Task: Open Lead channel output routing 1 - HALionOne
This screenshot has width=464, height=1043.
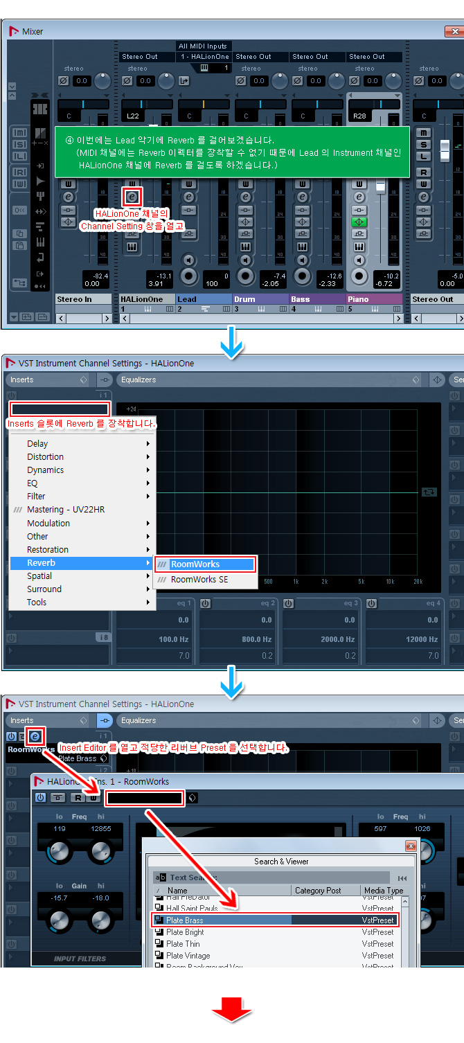Action: [x=204, y=57]
